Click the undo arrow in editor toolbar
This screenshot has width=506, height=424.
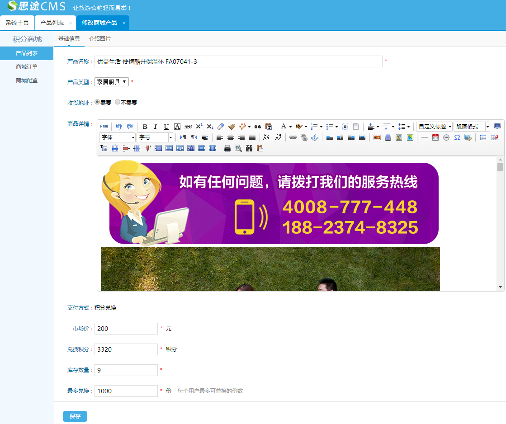(x=119, y=127)
